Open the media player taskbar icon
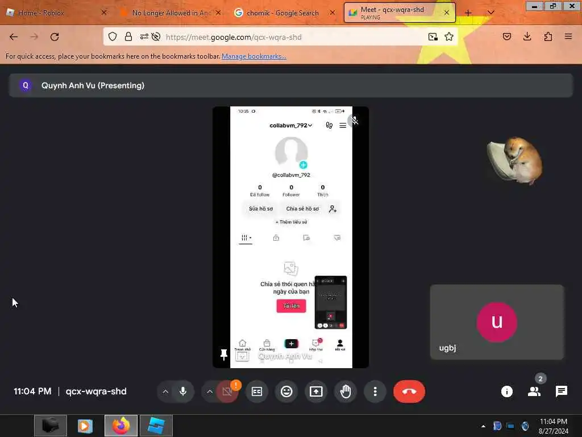582x437 pixels. [x=85, y=426]
